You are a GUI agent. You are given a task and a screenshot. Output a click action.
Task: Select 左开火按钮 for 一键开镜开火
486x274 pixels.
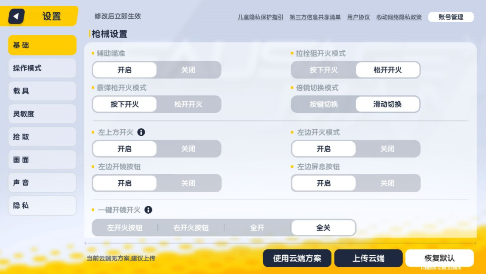125,228
